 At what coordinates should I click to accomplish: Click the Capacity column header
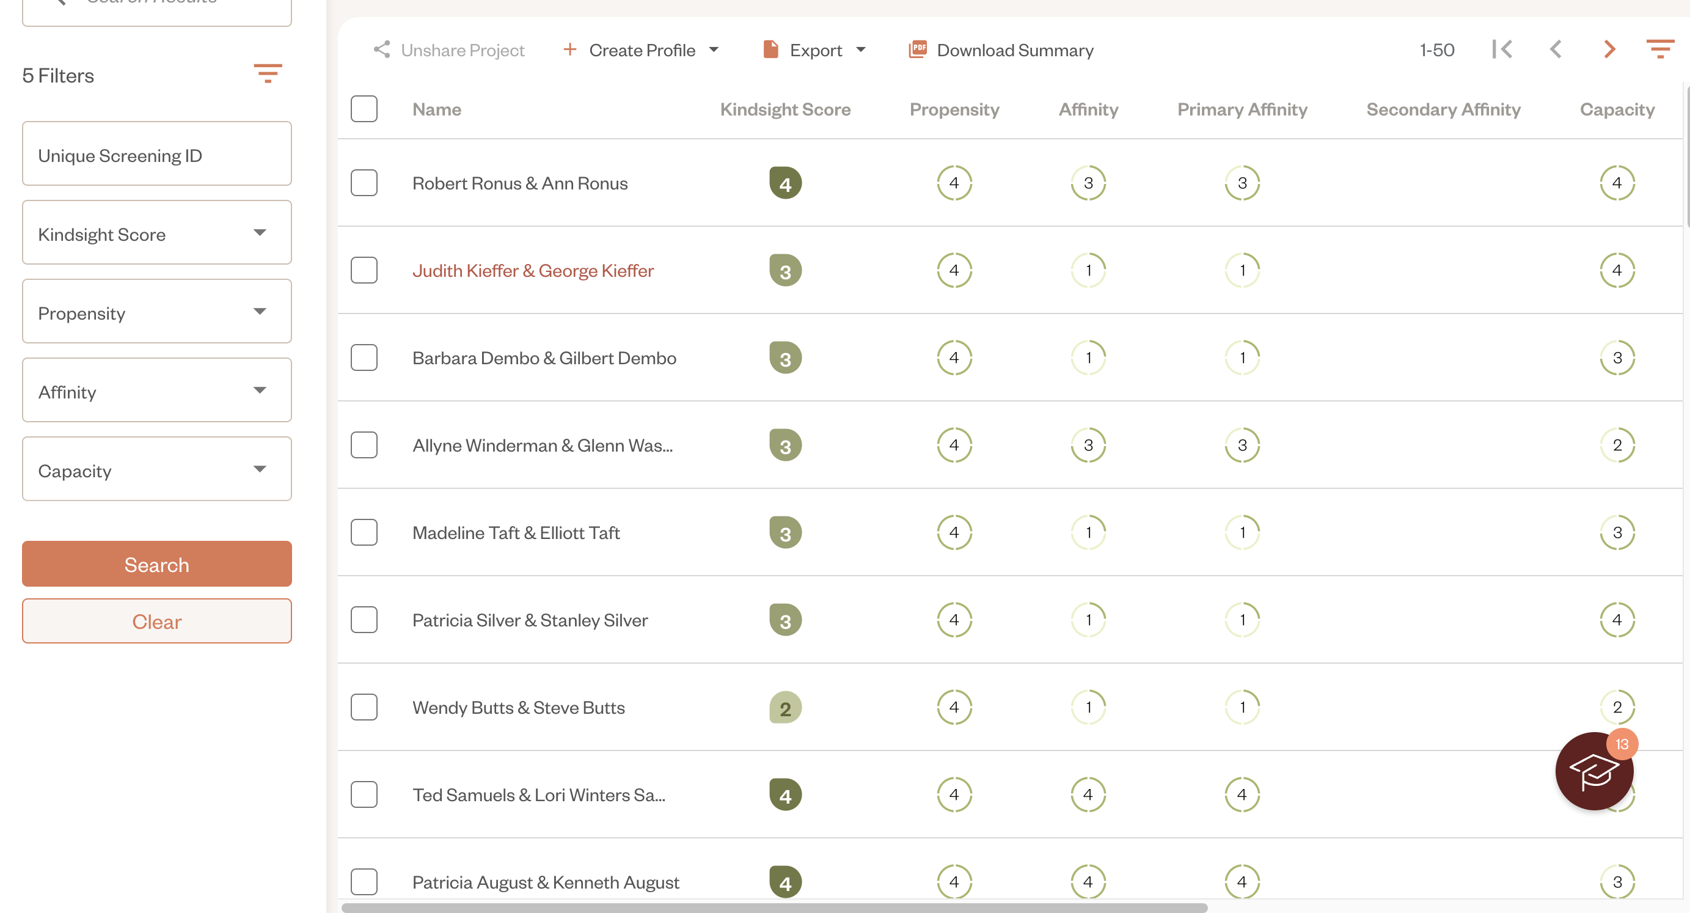tap(1617, 109)
